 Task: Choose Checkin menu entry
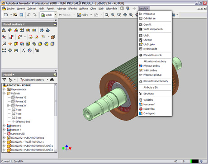coord(155,40)
